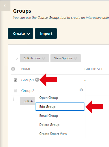Click the double-chevron icon on View Options
109x147 pixels.
click(x=76, y=58)
